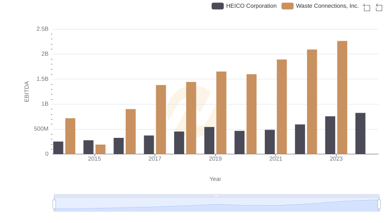Click the data zoom preview area

216,205
